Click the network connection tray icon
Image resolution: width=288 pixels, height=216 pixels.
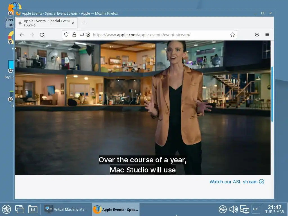click(245, 209)
